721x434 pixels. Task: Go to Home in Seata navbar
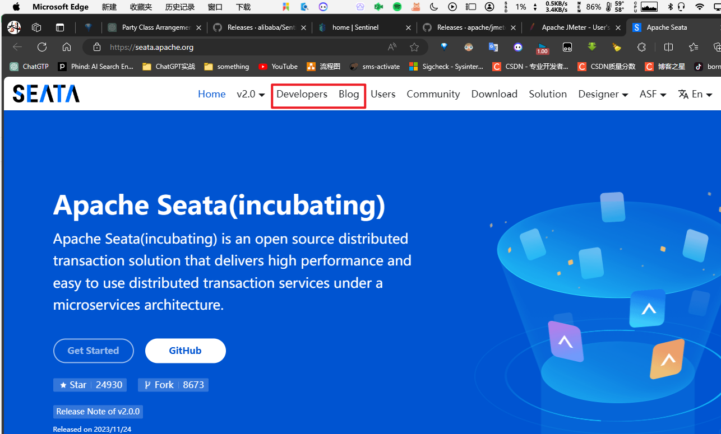tap(211, 94)
